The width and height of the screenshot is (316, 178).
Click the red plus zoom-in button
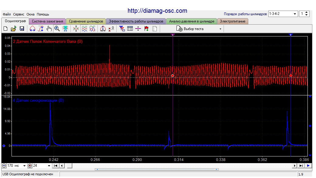(30, 166)
